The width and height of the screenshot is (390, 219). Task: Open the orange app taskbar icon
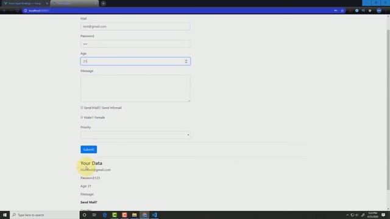coord(124,215)
